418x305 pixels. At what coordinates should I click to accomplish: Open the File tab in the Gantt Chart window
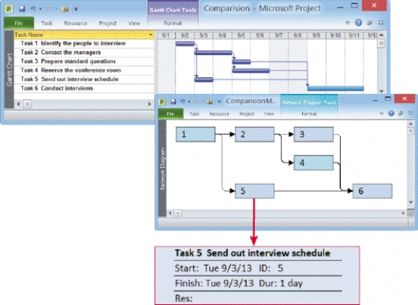click(x=19, y=23)
